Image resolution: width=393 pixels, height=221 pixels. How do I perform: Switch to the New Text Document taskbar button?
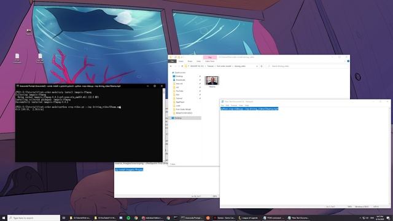pyautogui.click(x=298, y=218)
